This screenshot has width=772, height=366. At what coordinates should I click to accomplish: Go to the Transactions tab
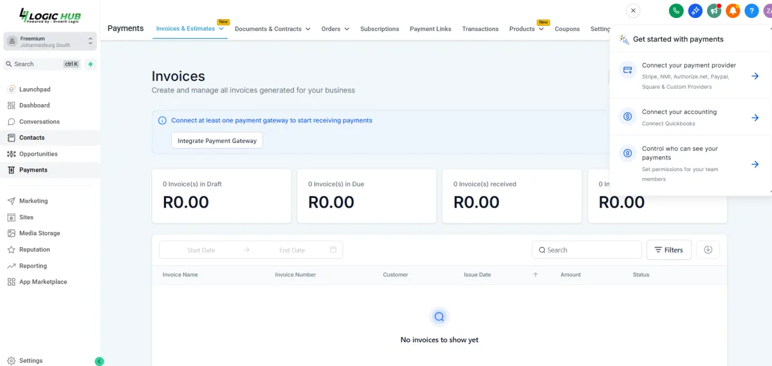[480, 29]
